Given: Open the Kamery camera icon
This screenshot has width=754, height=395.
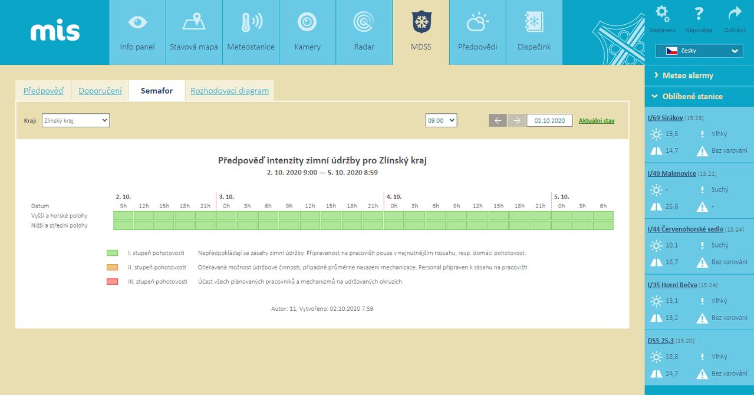Looking at the screenshot, I should coord(307,23).
